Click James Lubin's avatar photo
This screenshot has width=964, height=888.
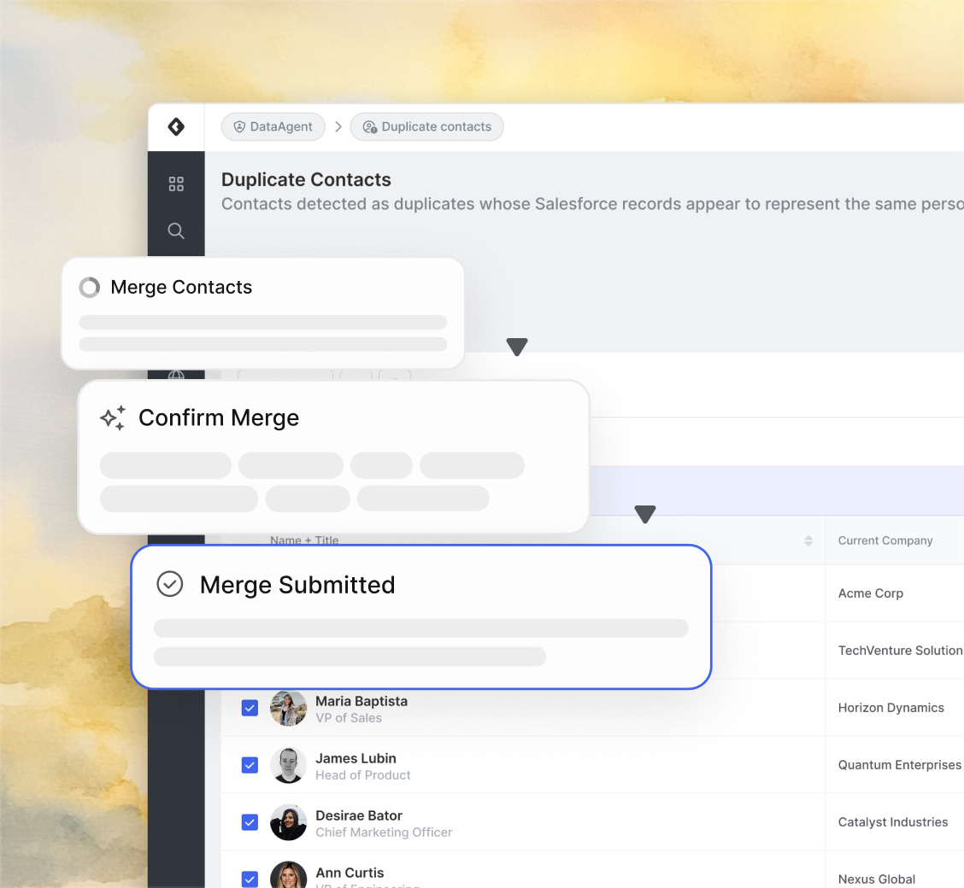(x=288, y=765)
